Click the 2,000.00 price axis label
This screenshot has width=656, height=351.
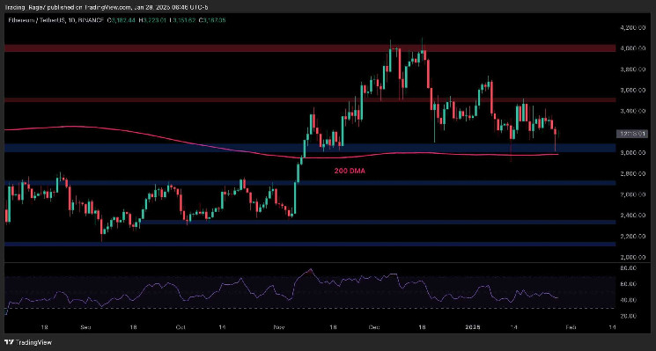(631, 258)
